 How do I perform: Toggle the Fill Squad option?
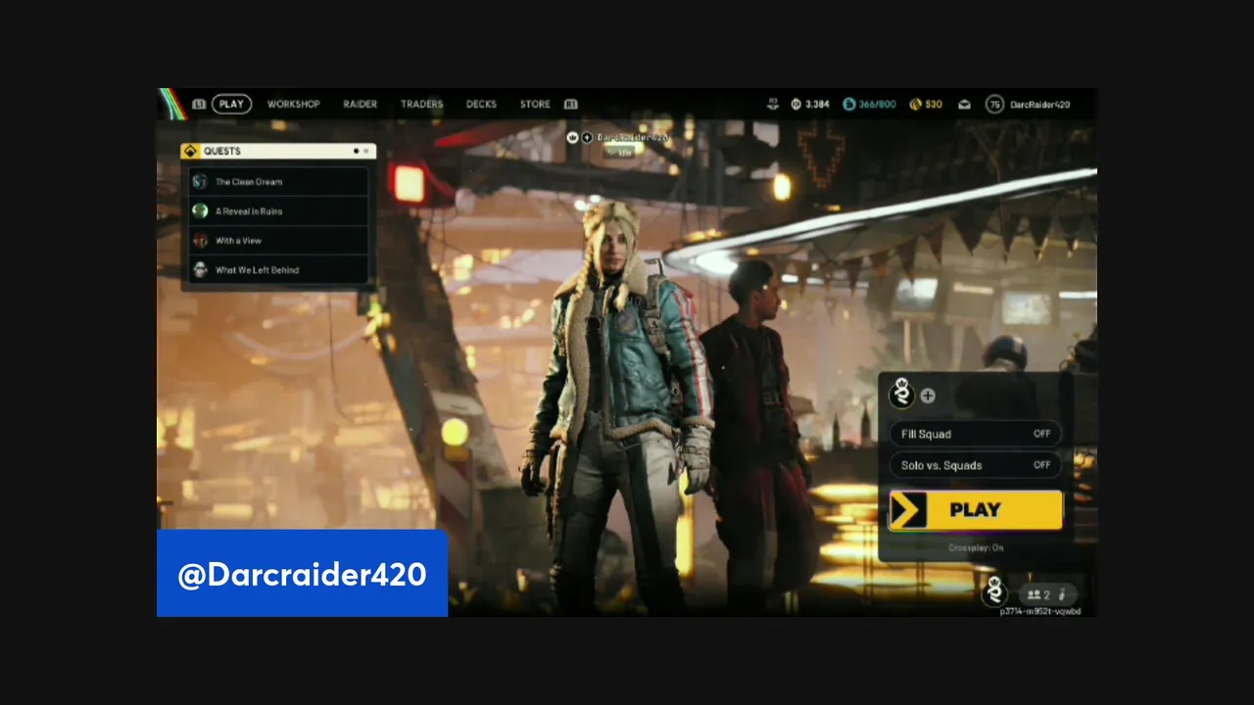pos(975,434)
